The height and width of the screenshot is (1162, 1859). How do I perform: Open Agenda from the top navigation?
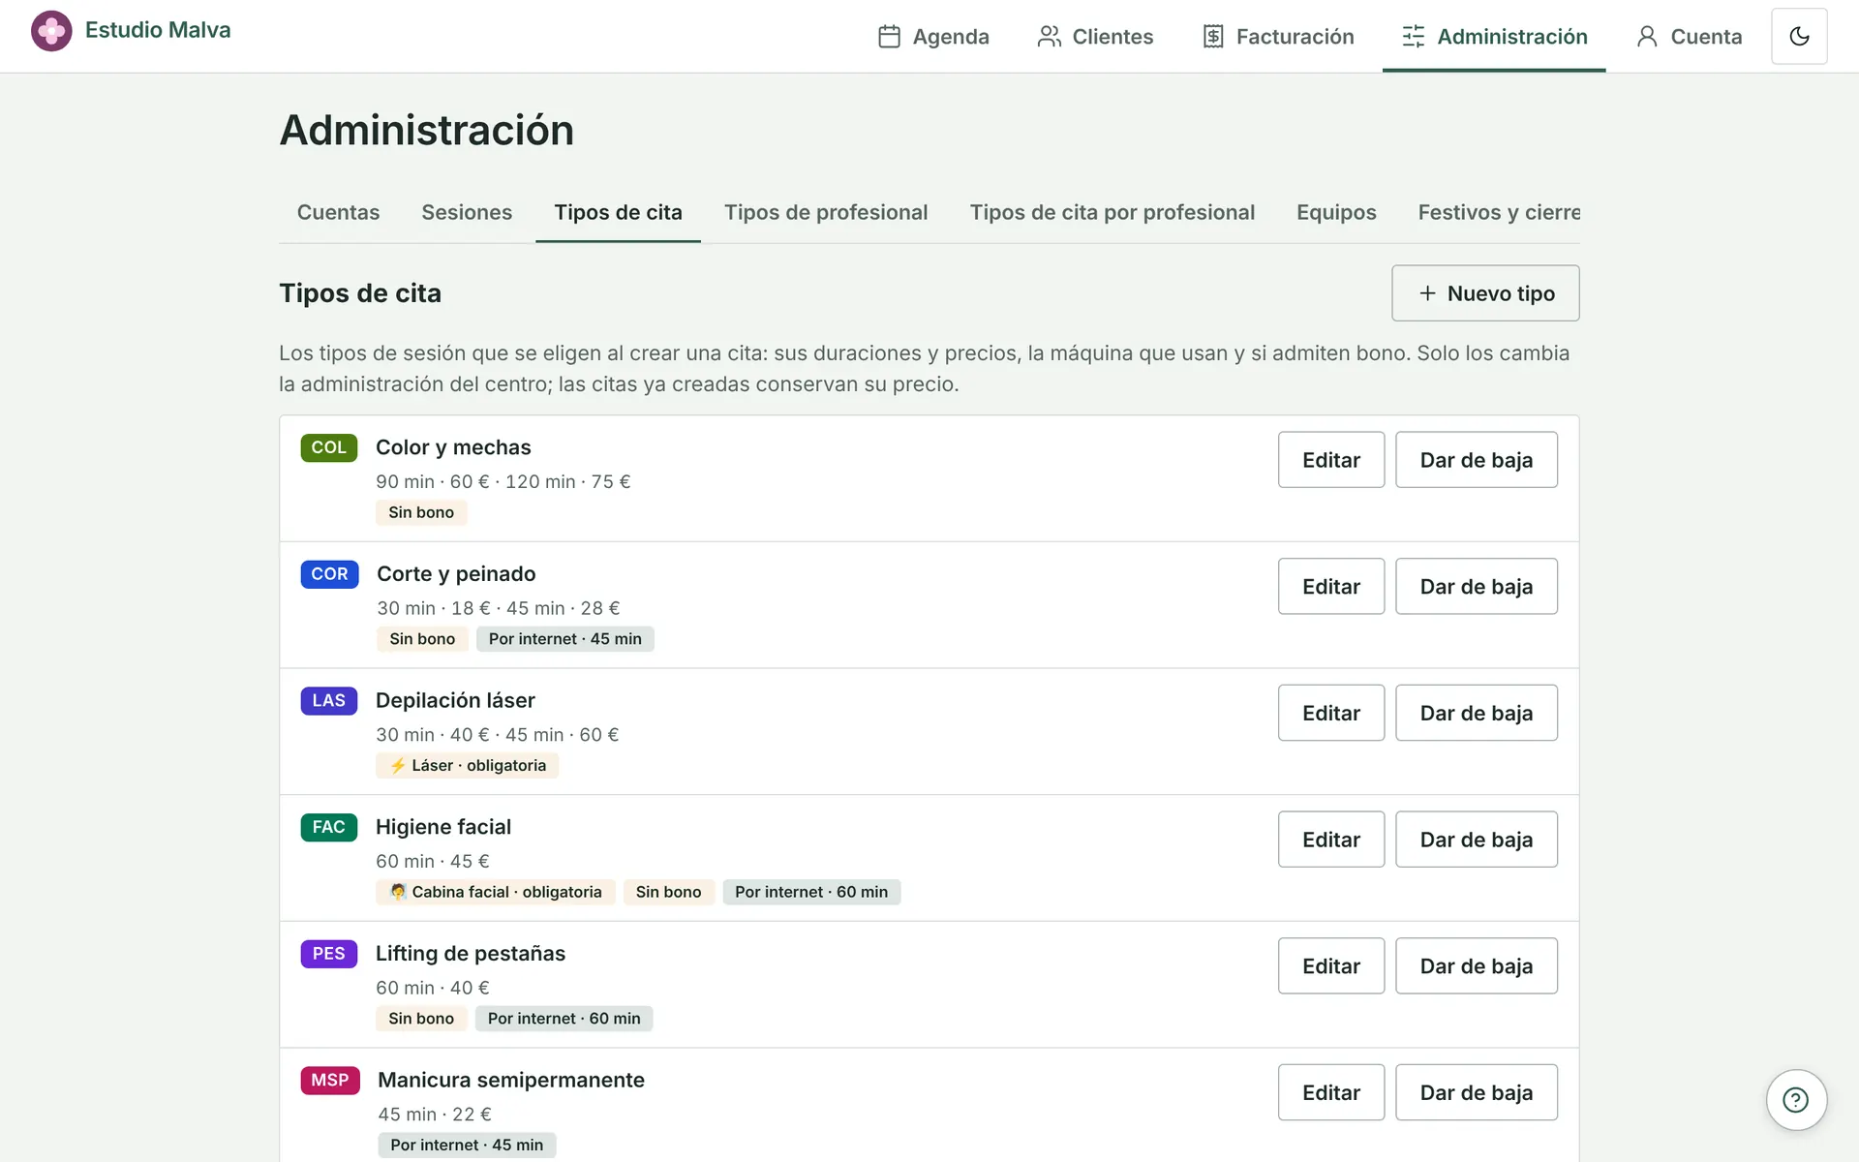click(933, 37)
